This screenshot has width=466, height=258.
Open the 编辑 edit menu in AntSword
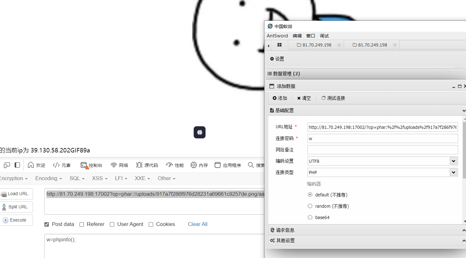(297, 36)
